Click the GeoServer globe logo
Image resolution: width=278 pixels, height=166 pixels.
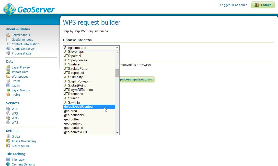pos(9,9)
